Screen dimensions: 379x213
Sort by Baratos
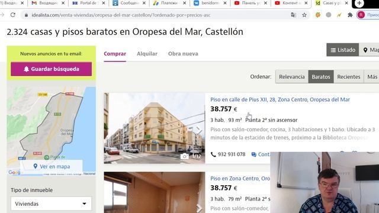tap(321, 77)
